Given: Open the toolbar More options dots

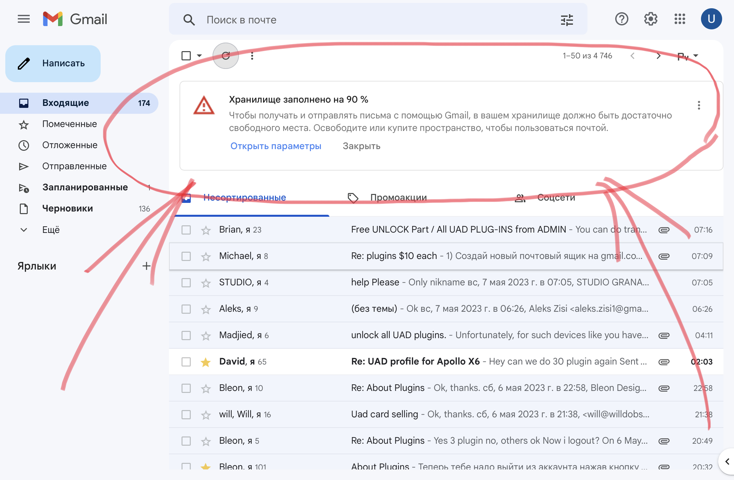Looking at the screenshot, I should [252, 56].
